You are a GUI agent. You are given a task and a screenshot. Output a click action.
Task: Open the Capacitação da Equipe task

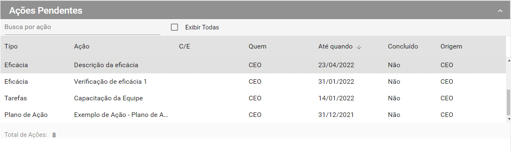tap(109, 98)
